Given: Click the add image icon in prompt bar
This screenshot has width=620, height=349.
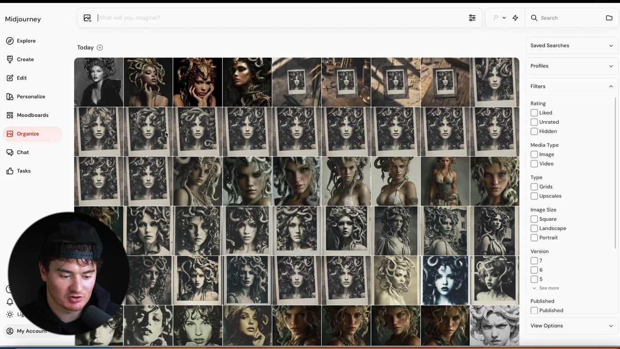Looking at the screenshot, I should coord(87,18).
